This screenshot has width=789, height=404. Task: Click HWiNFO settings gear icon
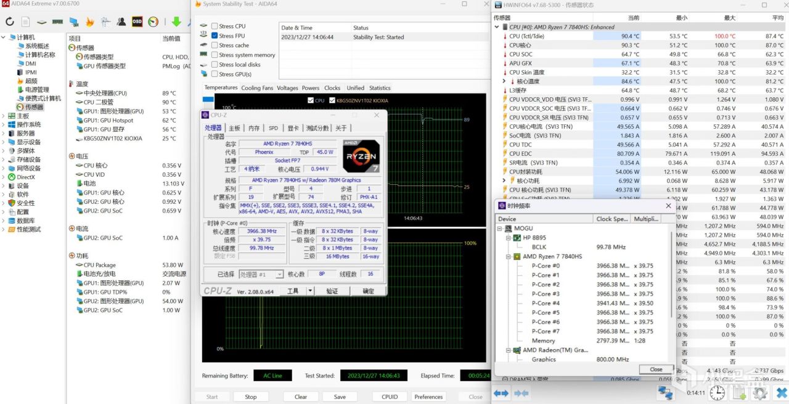[x=760, y=392]
